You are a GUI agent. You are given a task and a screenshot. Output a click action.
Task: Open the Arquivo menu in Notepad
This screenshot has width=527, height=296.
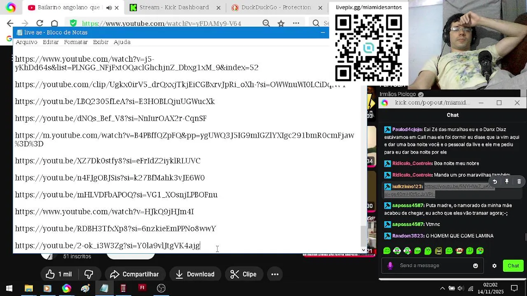click(26, 42)
